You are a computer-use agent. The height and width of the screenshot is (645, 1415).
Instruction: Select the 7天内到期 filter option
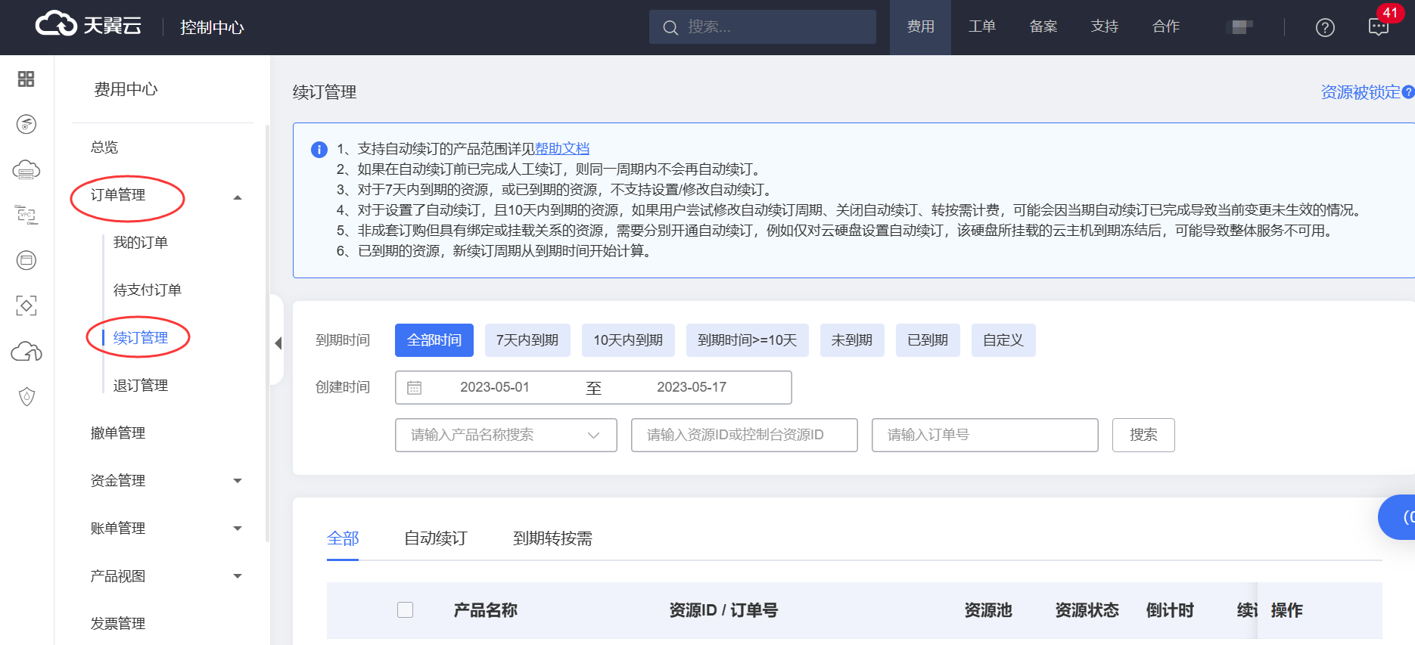coord(527,340)
